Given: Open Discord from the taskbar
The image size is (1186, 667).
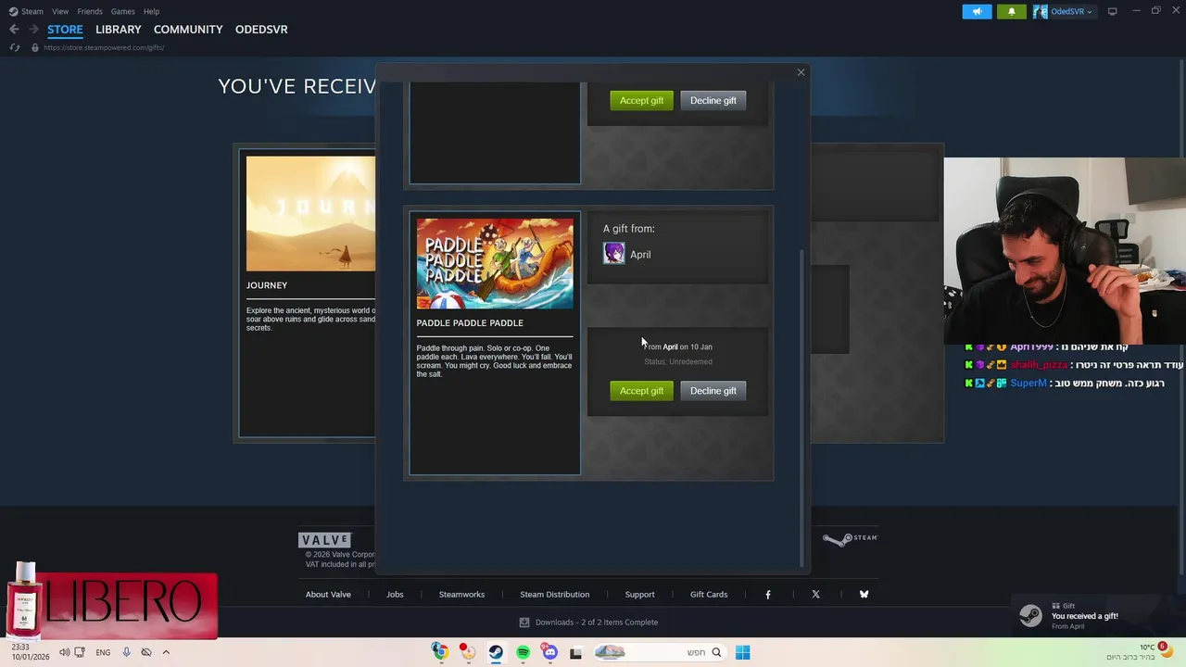Looking at the screenshot, I should tap(550, 652).
